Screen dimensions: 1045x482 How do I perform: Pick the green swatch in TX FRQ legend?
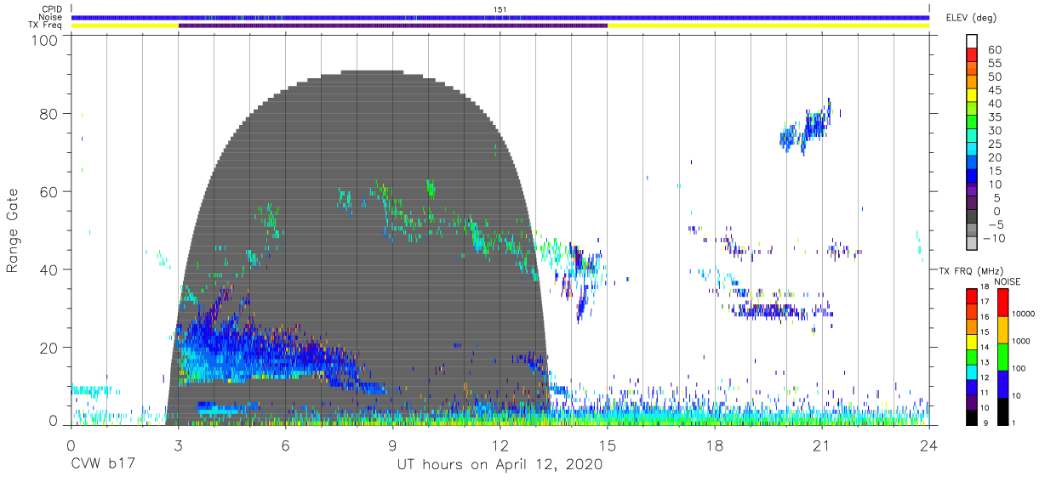point(972,355)
